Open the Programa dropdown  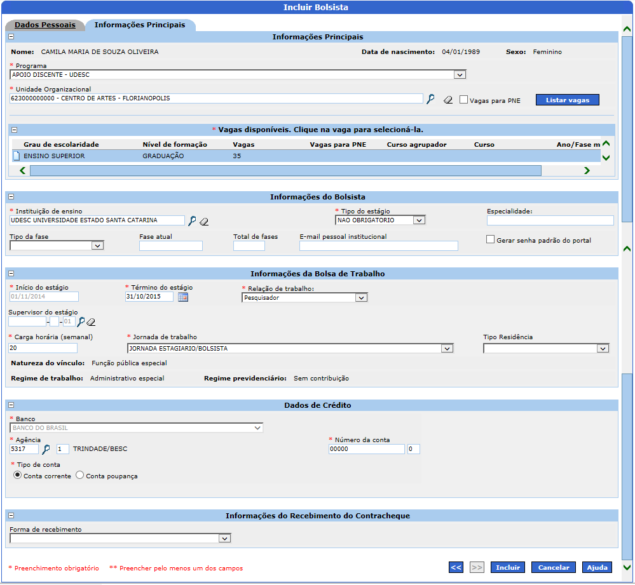[x=460, y=75]
